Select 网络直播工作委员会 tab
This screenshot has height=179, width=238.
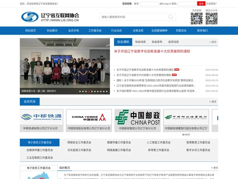pos(119,150)
